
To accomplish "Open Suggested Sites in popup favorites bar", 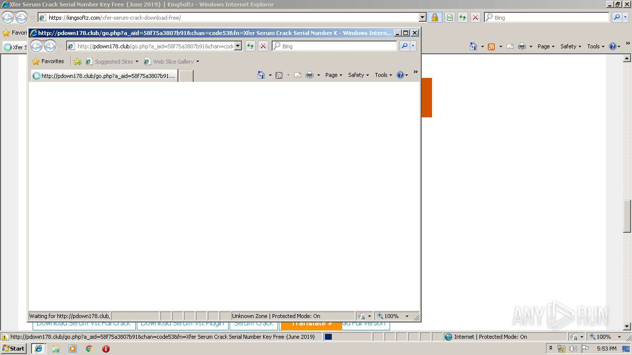I will pos(112,61).
